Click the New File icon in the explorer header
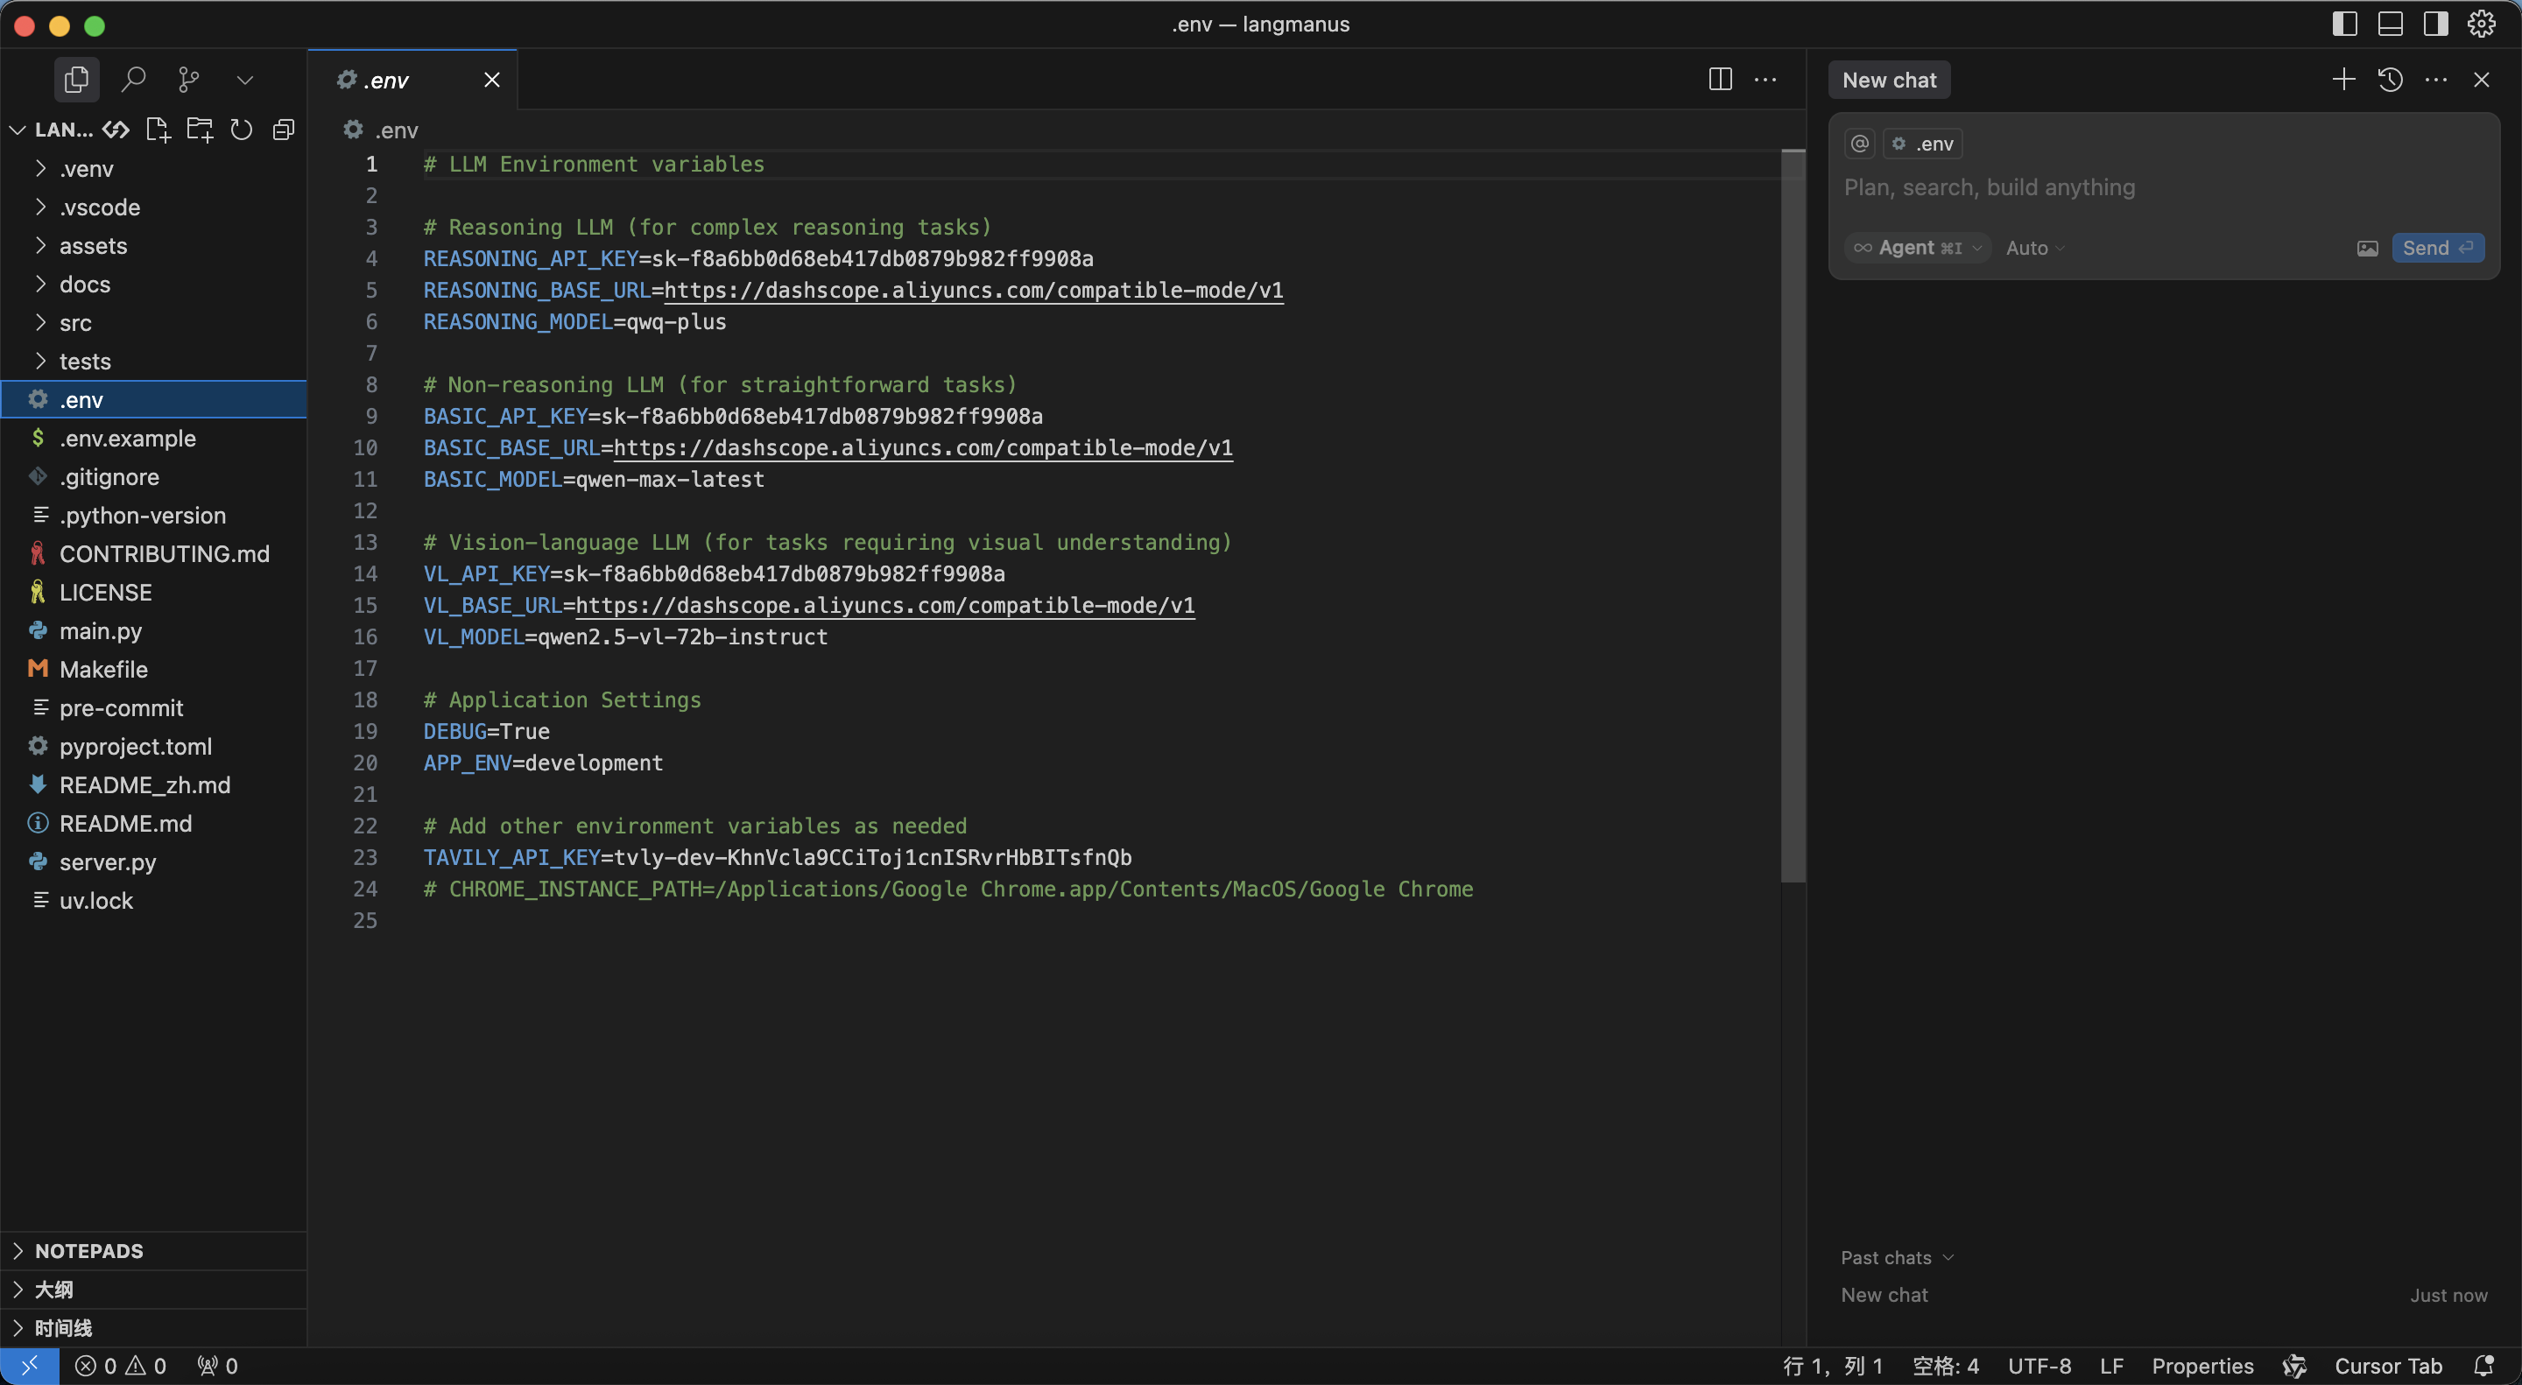2522x1385 pixels. [158, 130]
